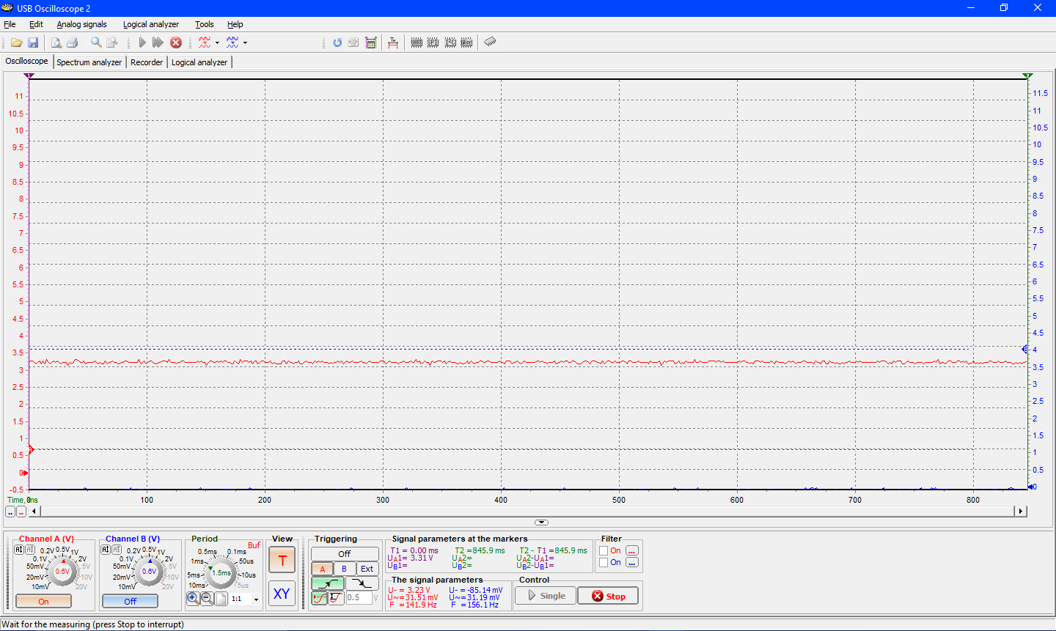Zoom in with the Period magnifier plus
The height and width of the screenshot is (631, 1056).
click(193, 599)
